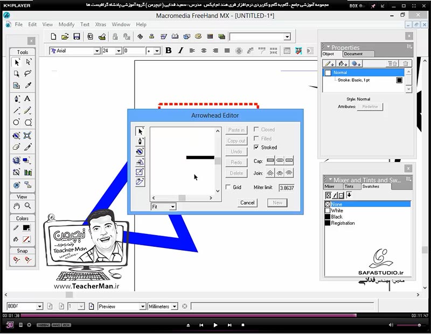Click the Save disk icon
Viewport: 431px width, 334px height.
[x=77, y=37]
